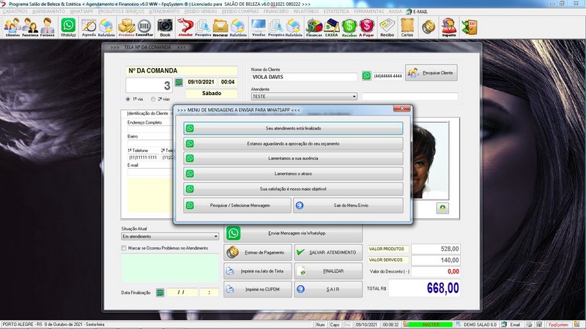Open the Suporte toolbar icon
The height and width of the screenshot is (329, 586).
coord(449,27)
